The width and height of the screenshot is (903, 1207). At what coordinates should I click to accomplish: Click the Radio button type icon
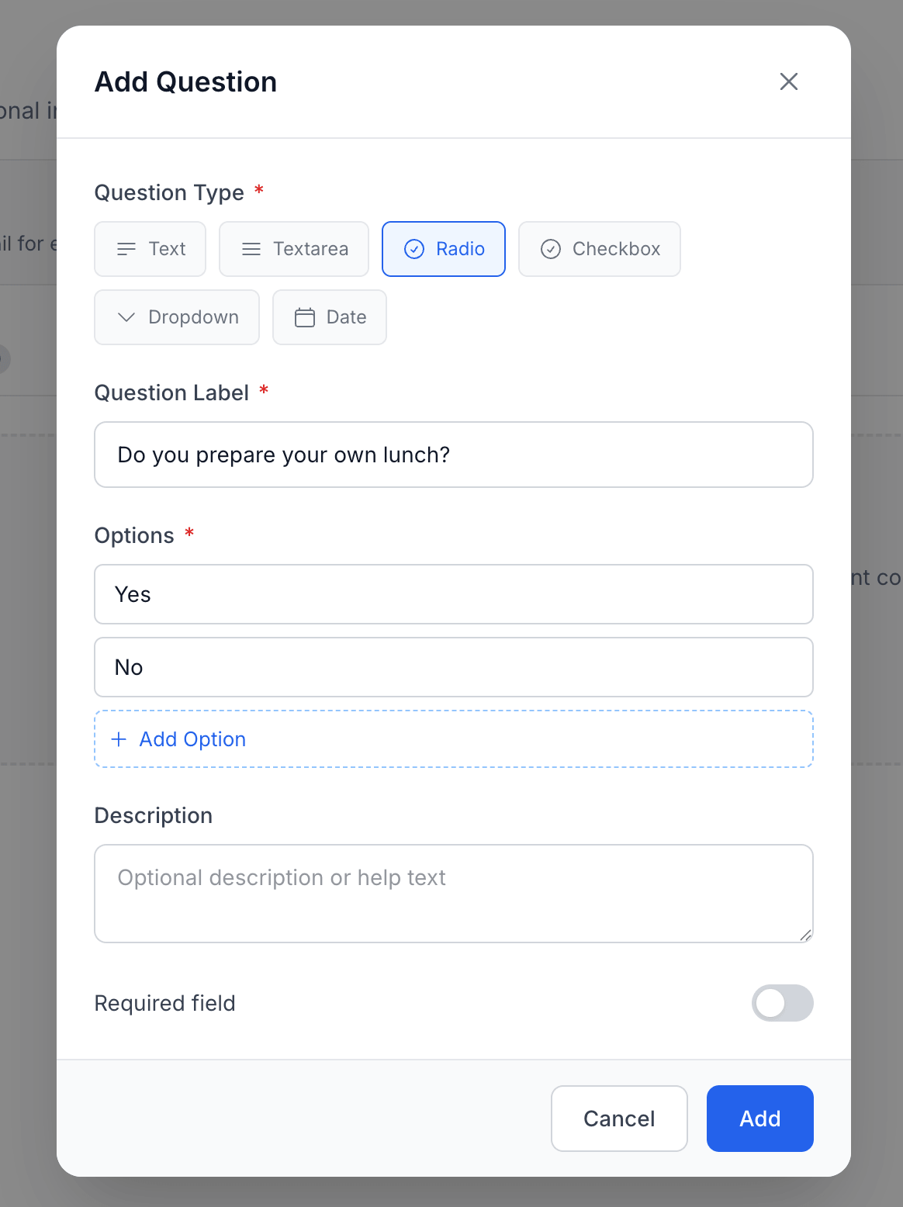coord(413,249)
